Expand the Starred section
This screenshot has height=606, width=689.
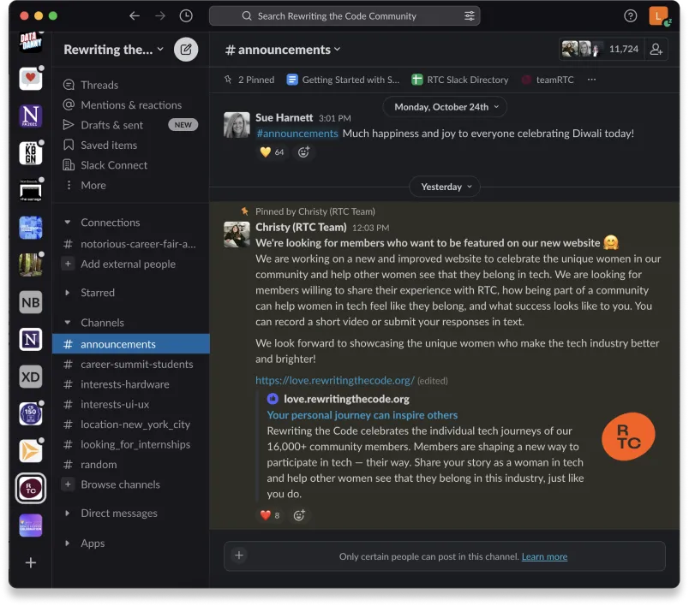[67, 292]
